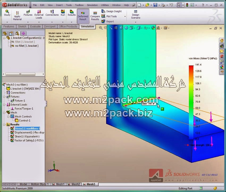
Task: Switch to Features tab
Action: pos(9,26)
